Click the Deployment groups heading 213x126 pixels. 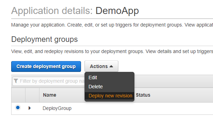(44, 39)
